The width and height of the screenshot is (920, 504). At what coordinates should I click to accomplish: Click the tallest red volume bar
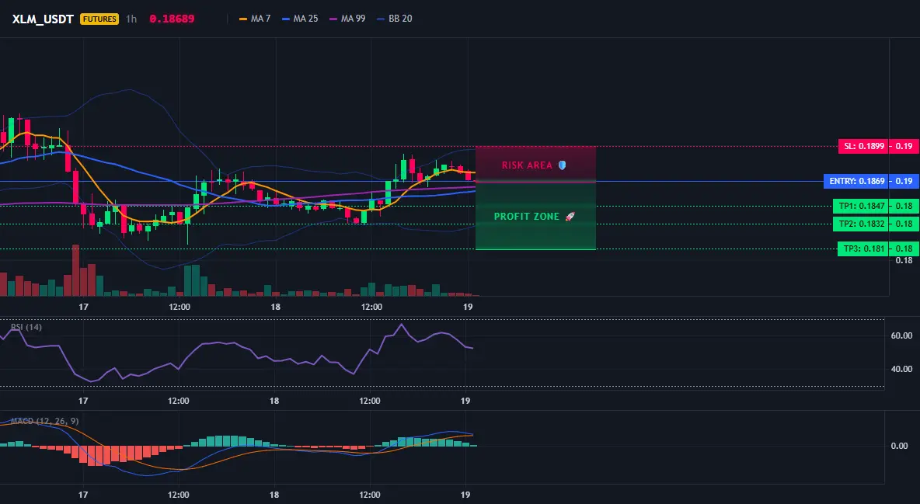(x=75, y=270)
